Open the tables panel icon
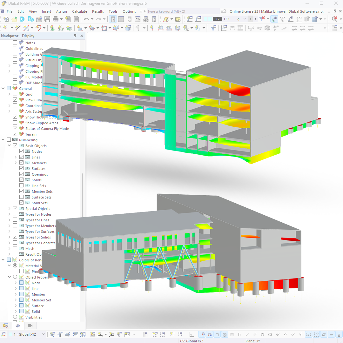 click(121, 19)
